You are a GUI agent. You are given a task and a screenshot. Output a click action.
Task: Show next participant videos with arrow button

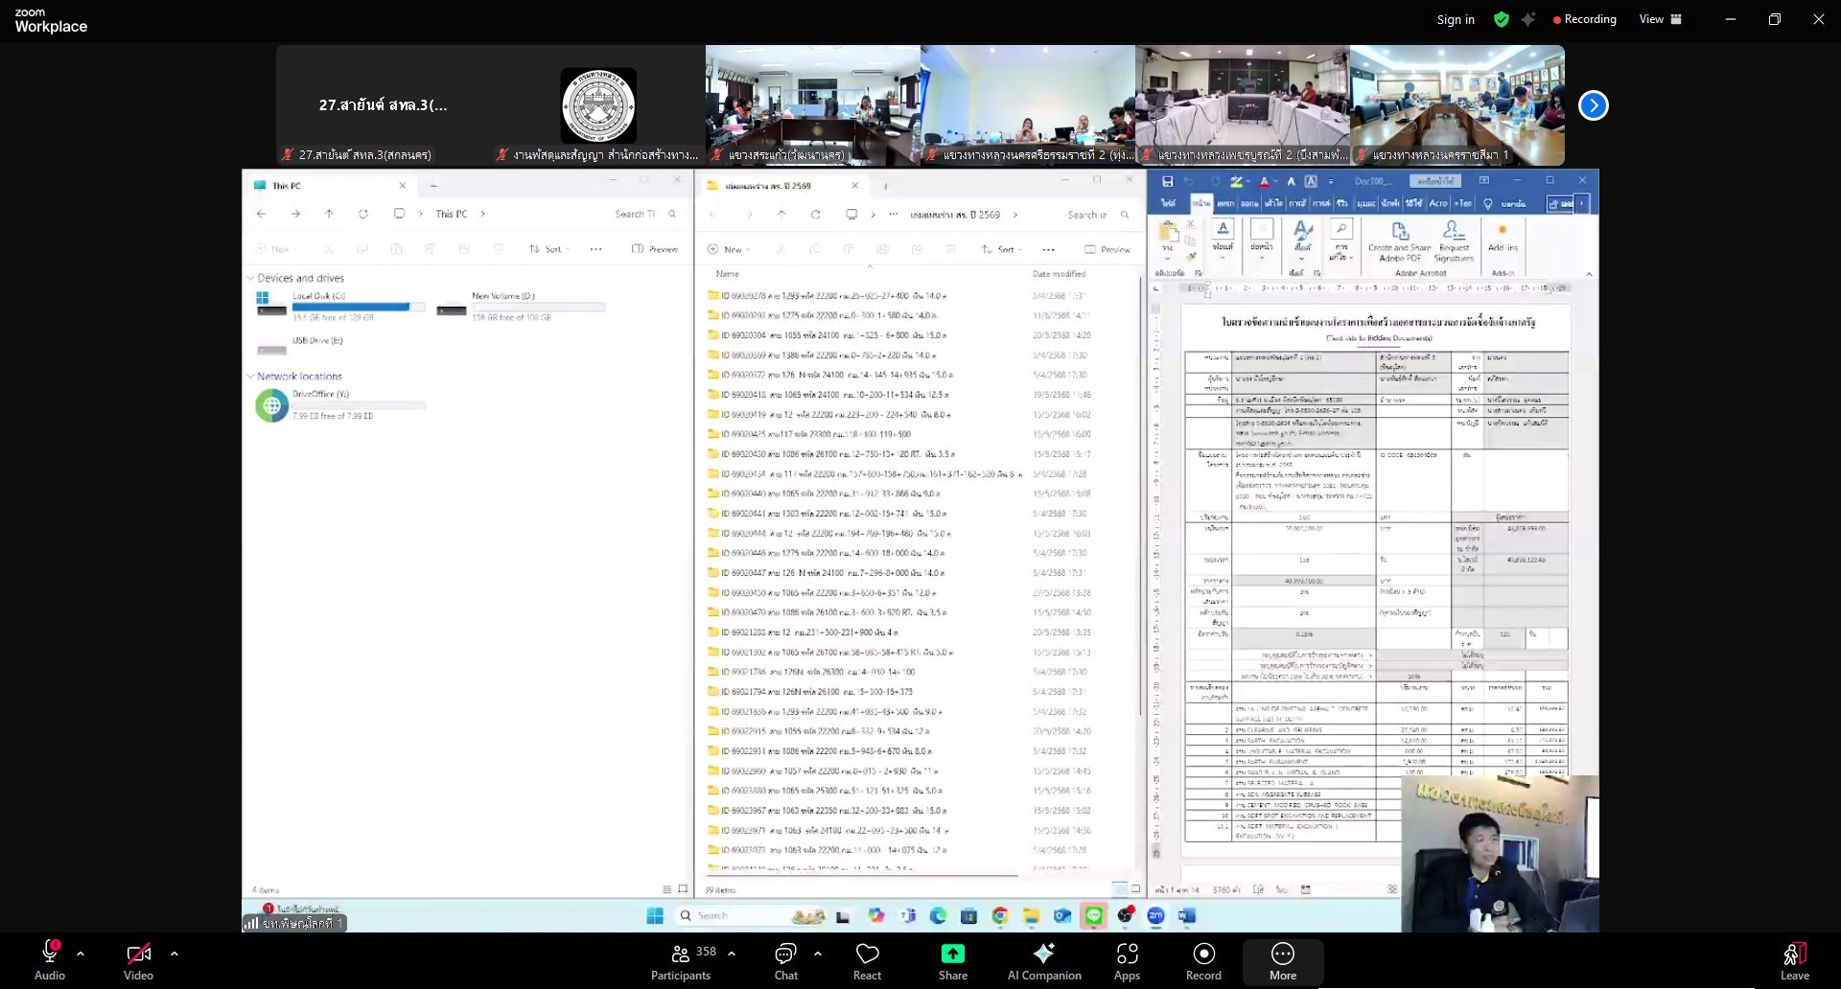(x=1593, y=105)
